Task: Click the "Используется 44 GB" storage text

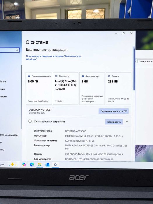Action: pos(118,100)
